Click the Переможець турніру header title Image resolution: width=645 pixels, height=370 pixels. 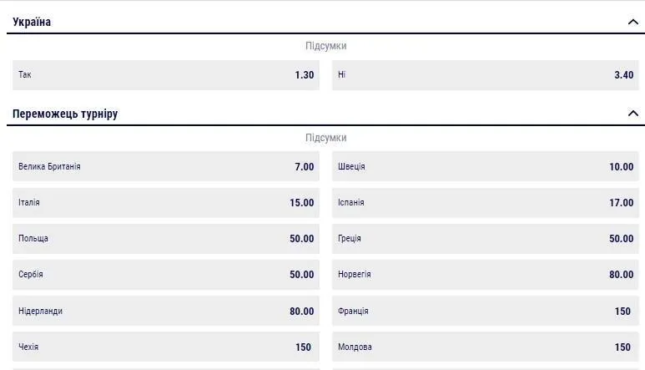65,114
